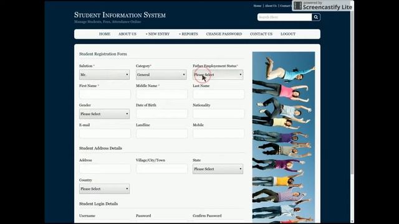Click the Last Name input field
Screen dimensions: 399x224
(219, 94)
